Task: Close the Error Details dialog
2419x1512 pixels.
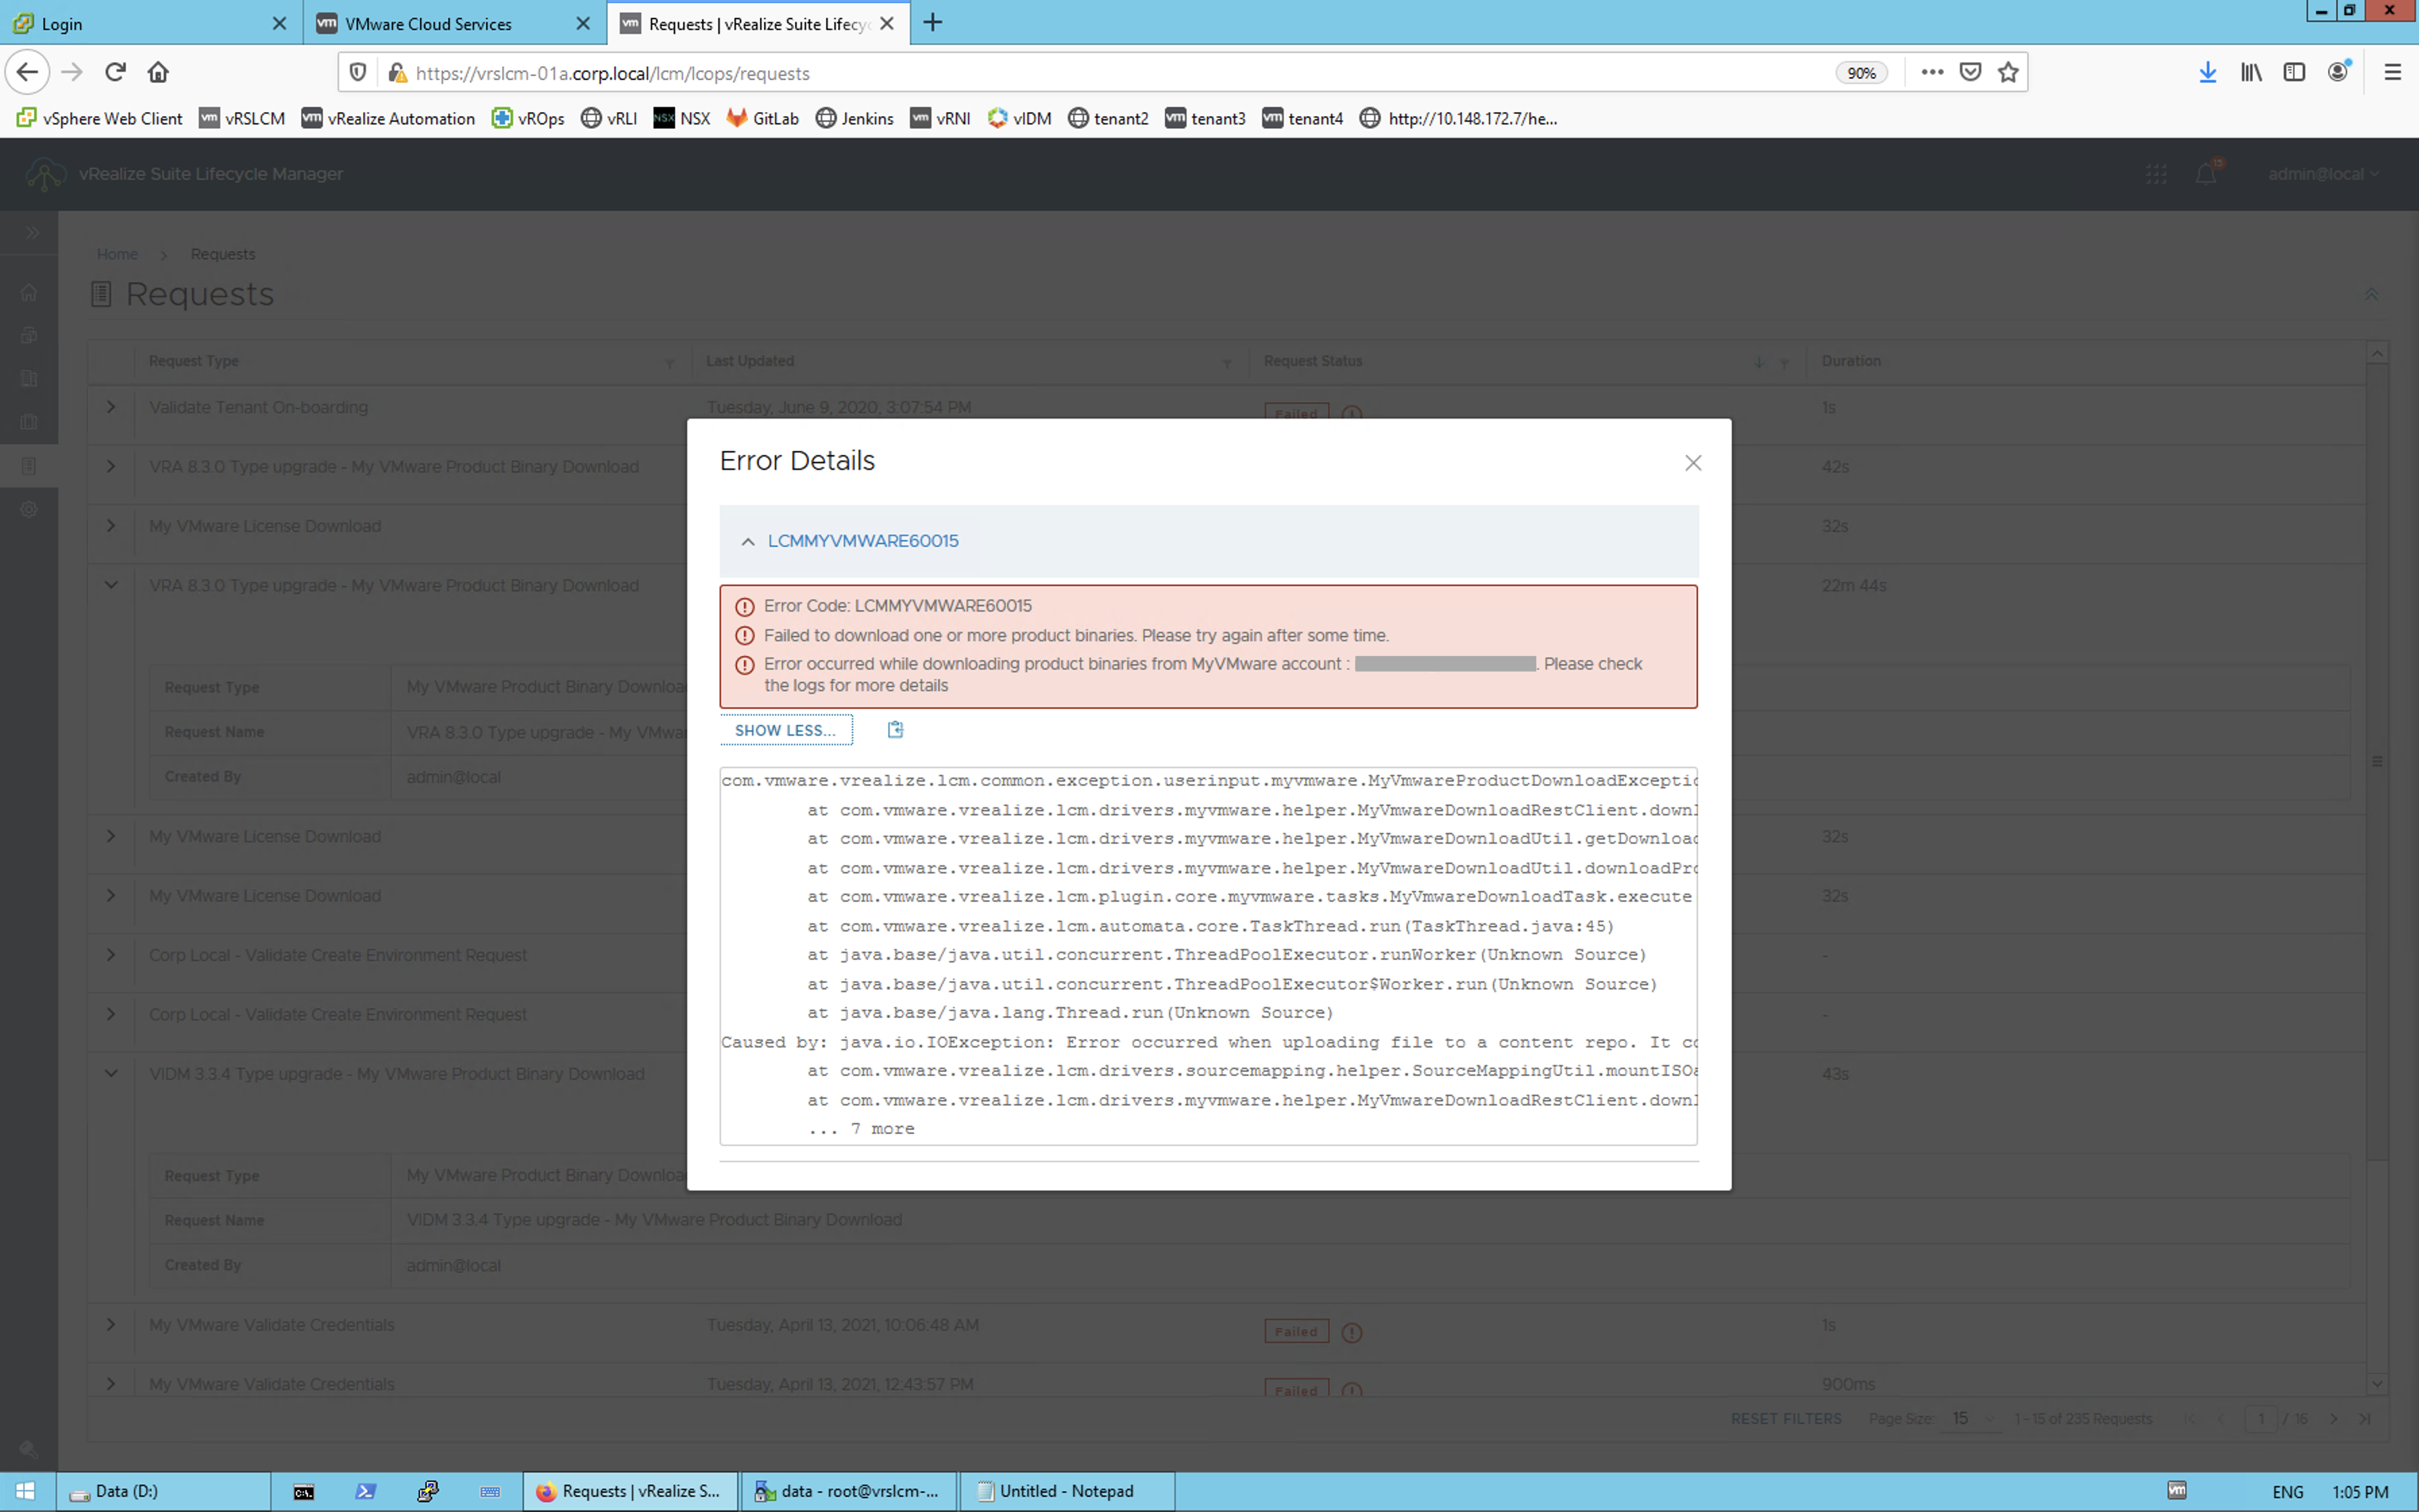Action: click(1692, 463)
